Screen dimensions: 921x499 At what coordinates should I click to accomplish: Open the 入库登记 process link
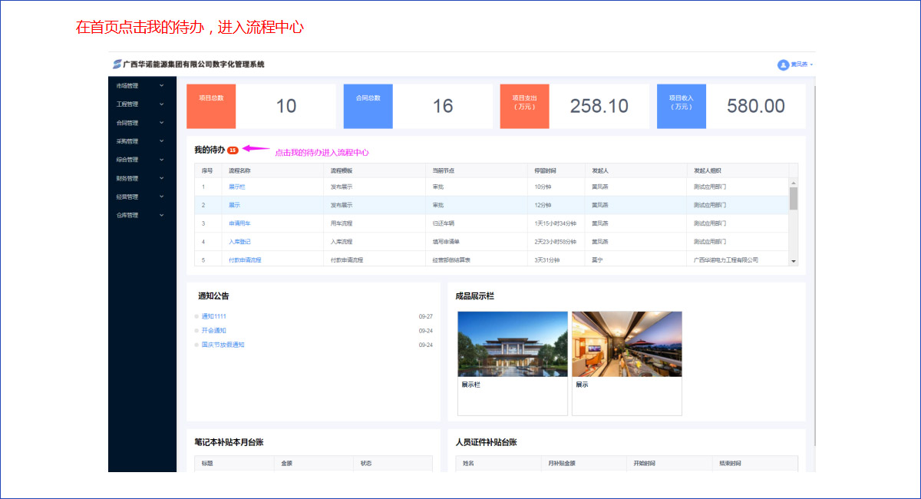click(x=239, y=242)
